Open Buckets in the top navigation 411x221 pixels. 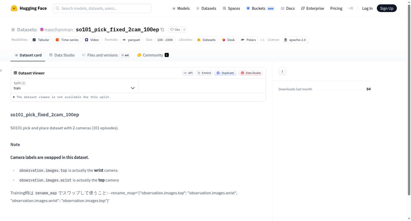click(x=260, y=8)
